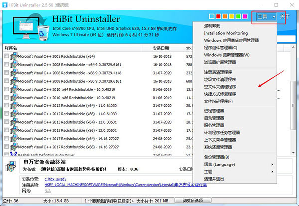Screen dimensions: 299x206
Task: Click icon of Visual C++ 2013 Redistributable (x64)
Action: [14, 122]
